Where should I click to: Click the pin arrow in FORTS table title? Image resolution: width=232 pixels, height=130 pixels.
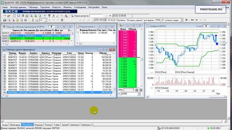tap(51, 27)
